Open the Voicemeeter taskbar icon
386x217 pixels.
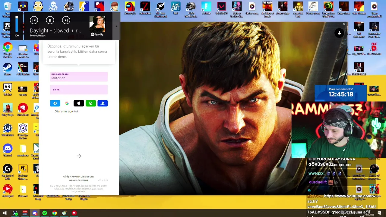coord(25,213)
